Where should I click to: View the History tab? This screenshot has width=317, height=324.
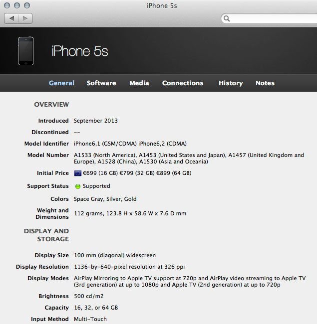[231, 83]
